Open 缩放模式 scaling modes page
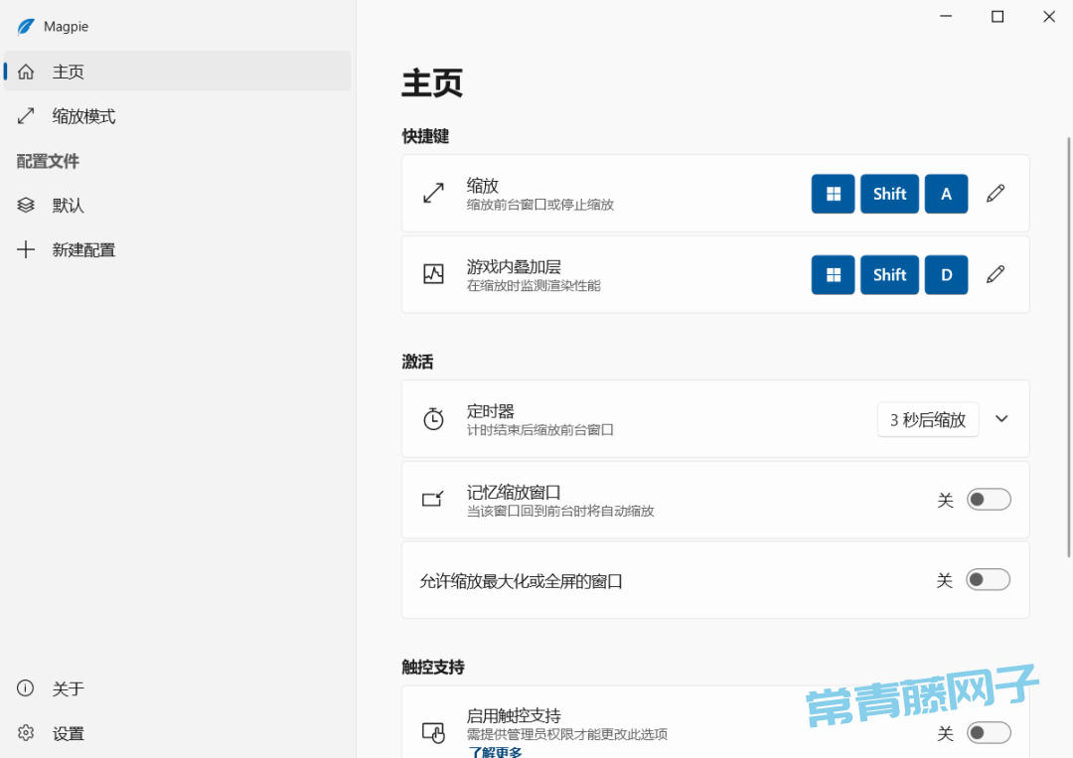The image size is (1073, 758). [177, 116]
